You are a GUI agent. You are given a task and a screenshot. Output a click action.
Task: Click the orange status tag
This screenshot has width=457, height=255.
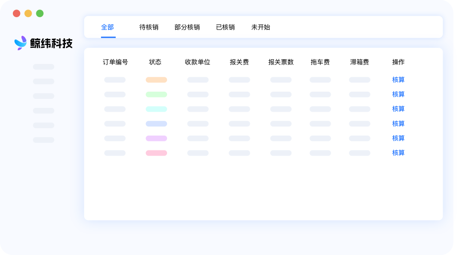[156, 80]
